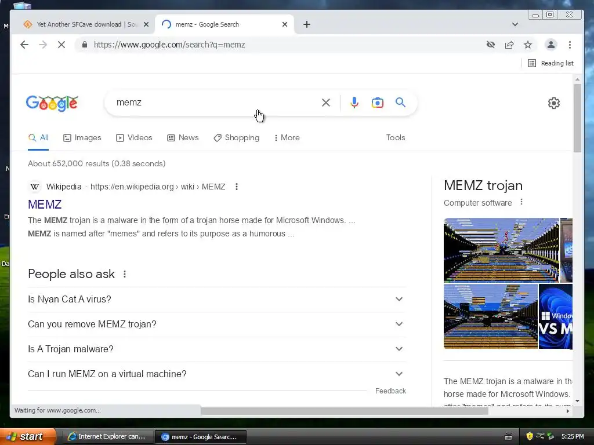Stop page loading with the X button
Viewport: 594px width, 445px height.
coord(61,45)
